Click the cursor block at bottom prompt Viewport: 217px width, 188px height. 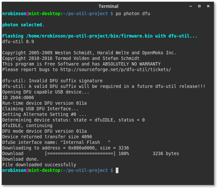[x=117, y=170]
